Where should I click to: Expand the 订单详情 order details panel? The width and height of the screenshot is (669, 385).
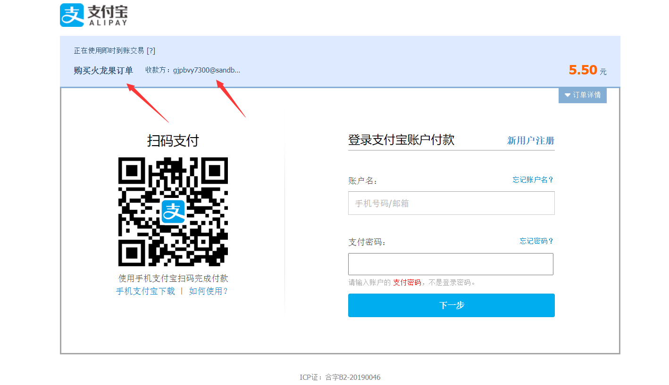click(583, 95)
